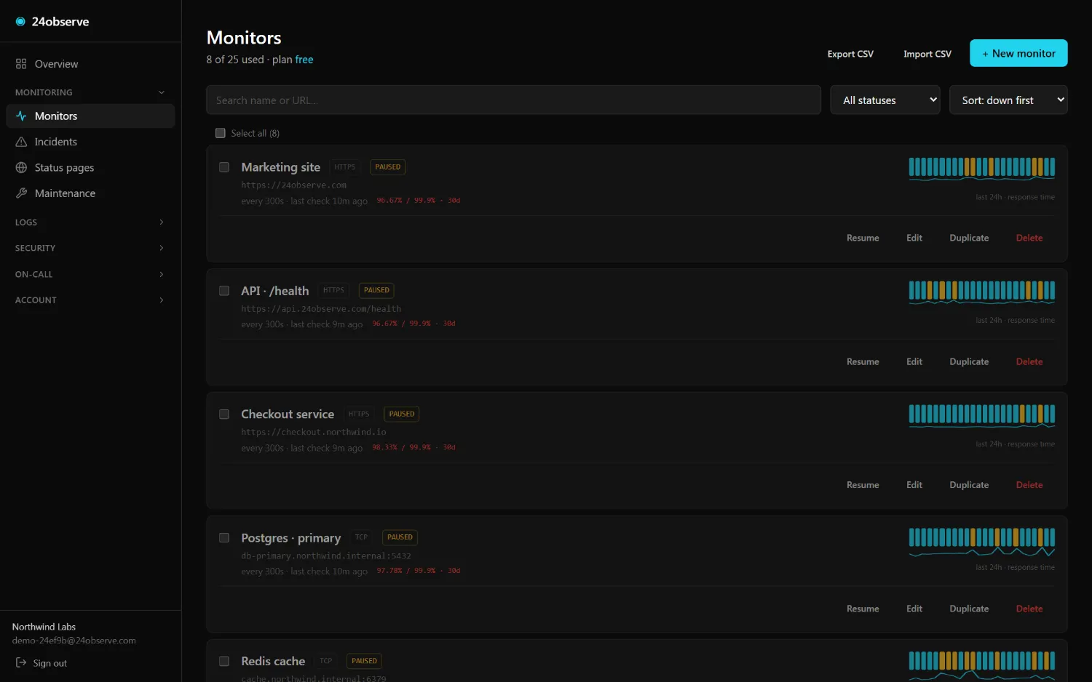
Task: Resume the Checkout service monitor
Action: tap(863, 485)
